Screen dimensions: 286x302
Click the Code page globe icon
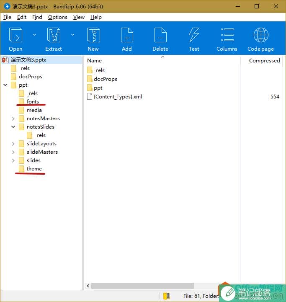(261, 35)
